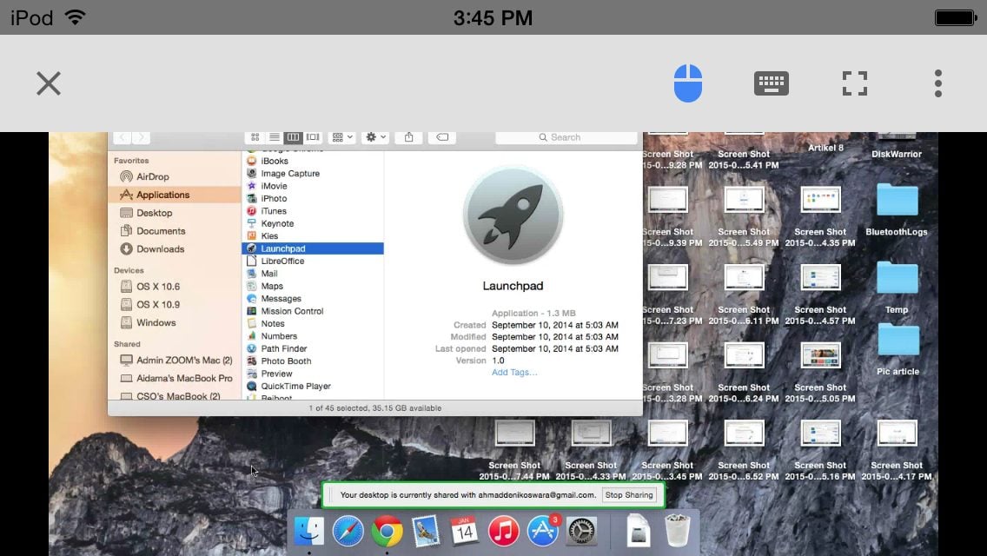Open the Trash in the Dock
This screenshot has height=556, width=987.
(x=678, y=532)
